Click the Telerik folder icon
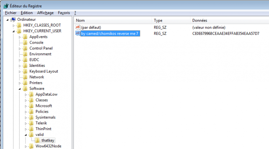The width and height of the screenshot is (269, 149). [x=31, y=123]
